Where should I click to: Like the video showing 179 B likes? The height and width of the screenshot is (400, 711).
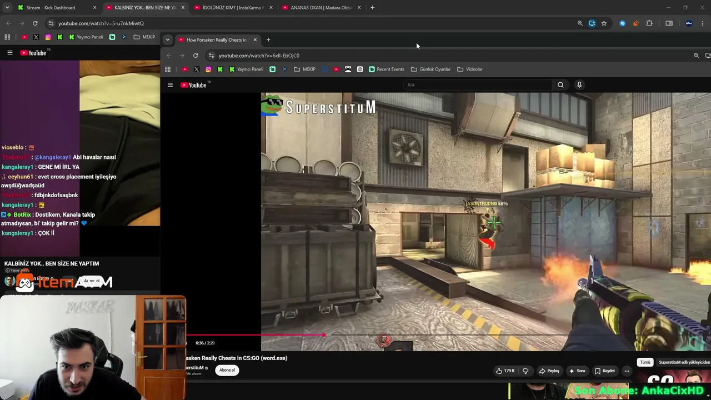tap(505, 371)
